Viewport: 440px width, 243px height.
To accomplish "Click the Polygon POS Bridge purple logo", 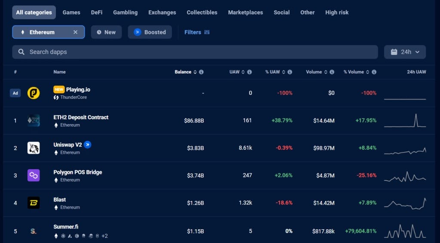I will pos(34,176).
